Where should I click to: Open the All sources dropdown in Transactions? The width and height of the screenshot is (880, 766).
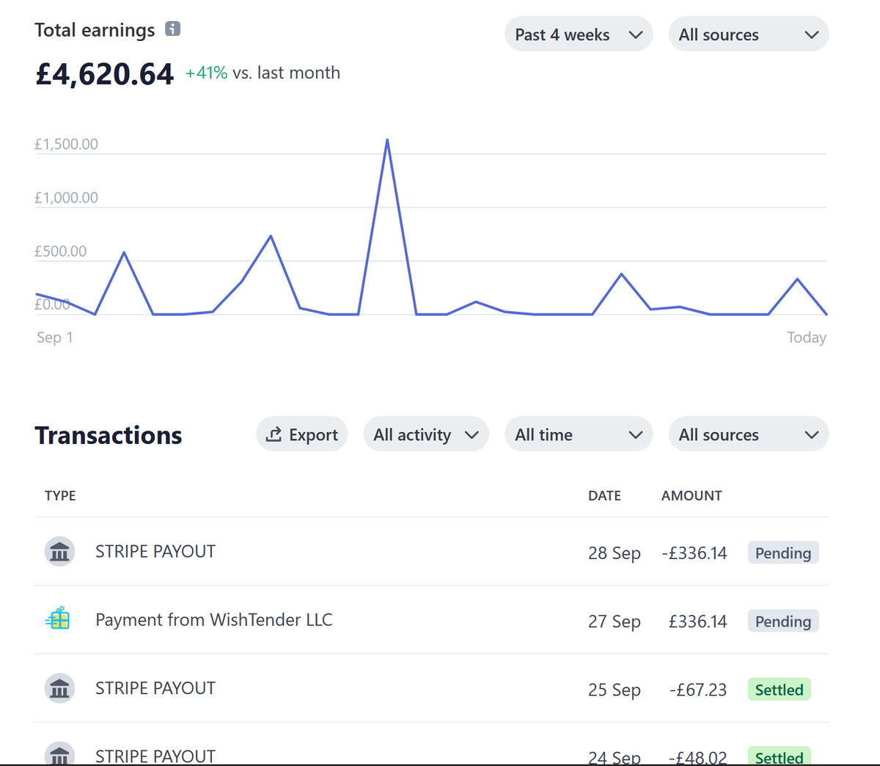(749, 434)
